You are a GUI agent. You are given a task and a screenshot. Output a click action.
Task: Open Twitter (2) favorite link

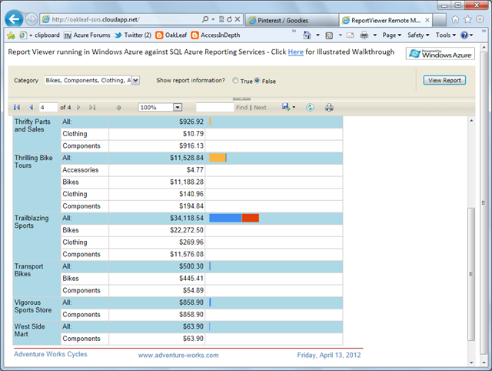(x=133, y=35)
